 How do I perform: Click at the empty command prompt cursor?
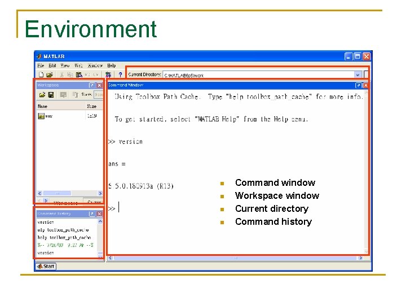click(x=118, y=207)
